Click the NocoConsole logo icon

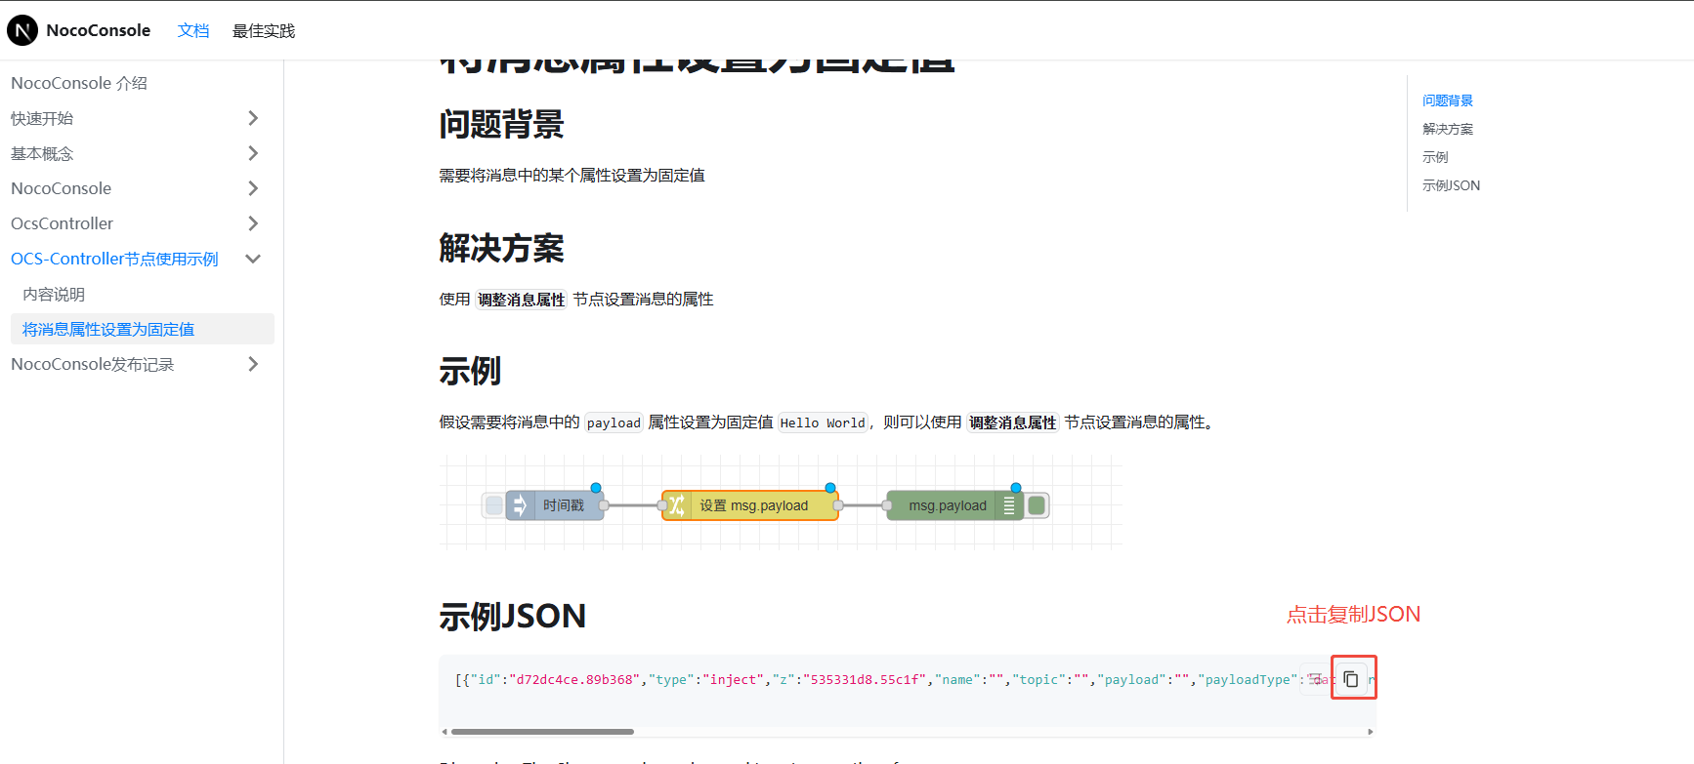pyautogui.click(x=22, y=30)
